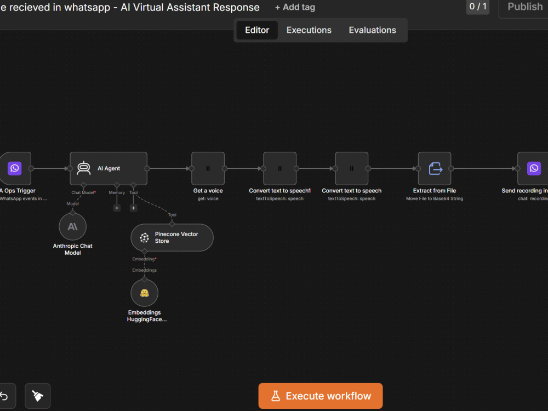Image resolution: width=548 pixels, height=411 pixels.
Task: Click the Get a voice output connector
Action: pyautogui.click(x=224, y=168)
